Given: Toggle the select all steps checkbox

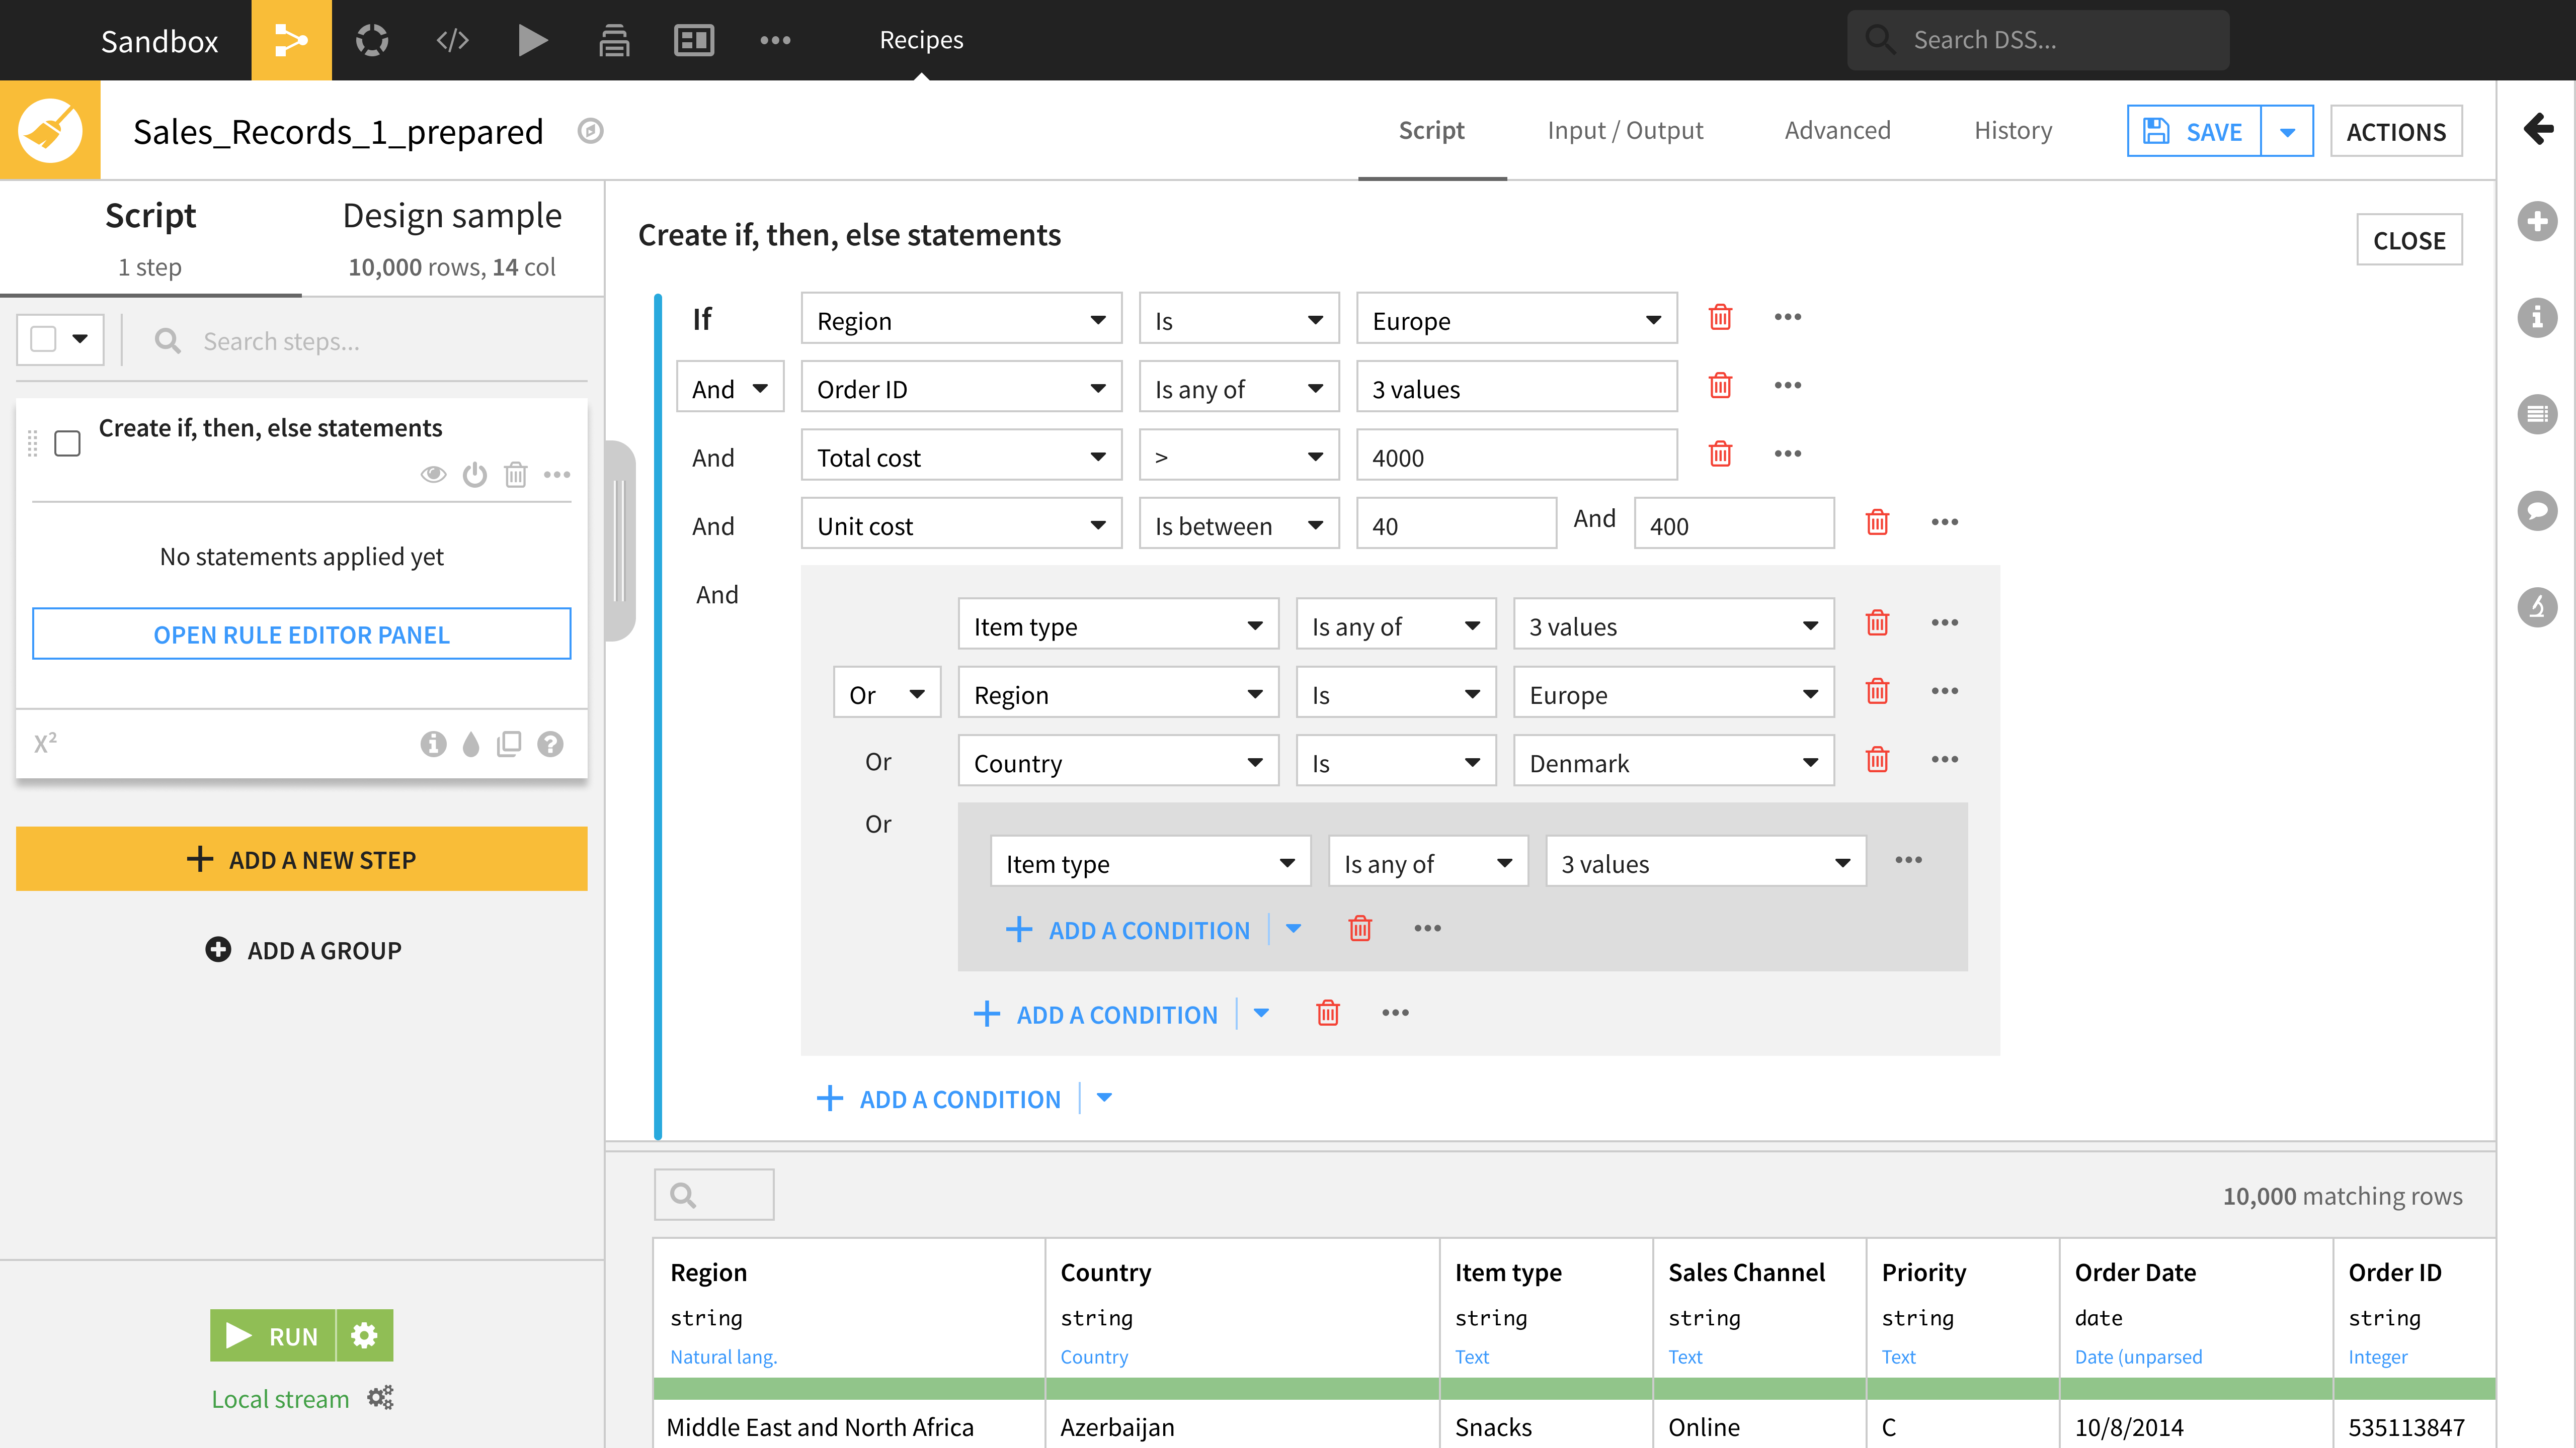Looking at the screenshot, I should (43, 339).
